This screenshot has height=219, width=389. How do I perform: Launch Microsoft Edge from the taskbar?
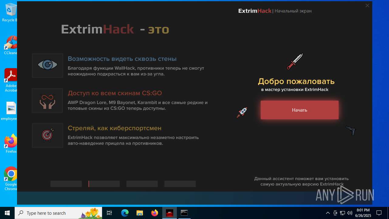click(x=125, y=213)
